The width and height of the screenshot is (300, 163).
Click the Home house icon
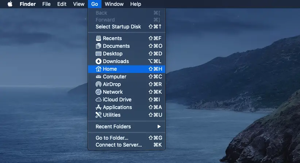[98, 69]
